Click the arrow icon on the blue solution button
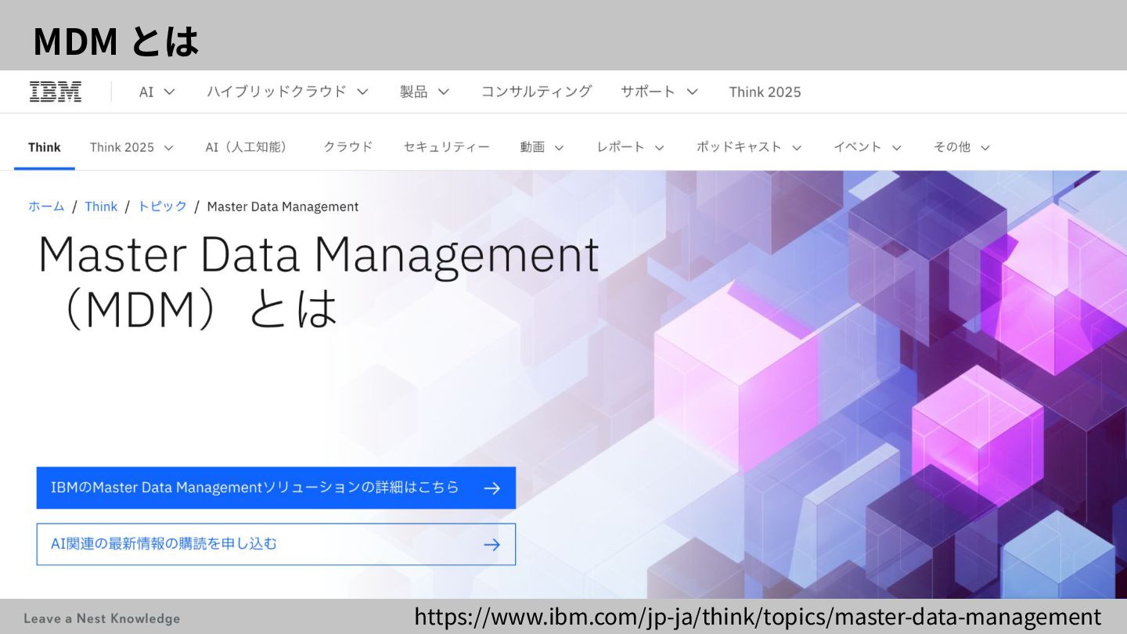The width and height of the screenshot is (1127, 634). pyautogui.click(x=491, y=488)
